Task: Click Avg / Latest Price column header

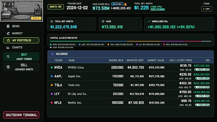Action: [181, 60]
